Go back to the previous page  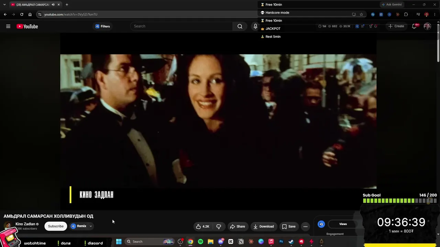(5, 14)
